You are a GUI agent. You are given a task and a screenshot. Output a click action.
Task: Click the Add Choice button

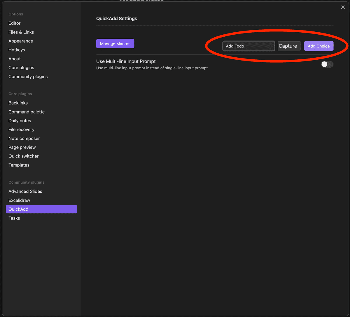(x=318, y=46)
